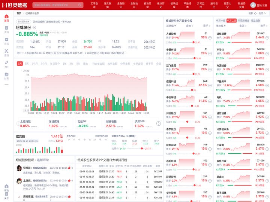Click the search magnifier icon
Image resolution: width=270 pixels, height=202 pixels.
pyautogui.click(x=80, y=5)
